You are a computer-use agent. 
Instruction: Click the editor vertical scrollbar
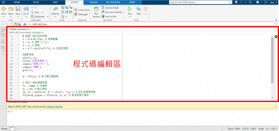272,60
